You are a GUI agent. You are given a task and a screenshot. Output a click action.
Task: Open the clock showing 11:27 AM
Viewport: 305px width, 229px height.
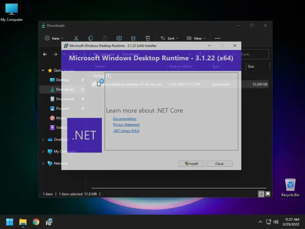pyautogui.click(x=291, y=222)
